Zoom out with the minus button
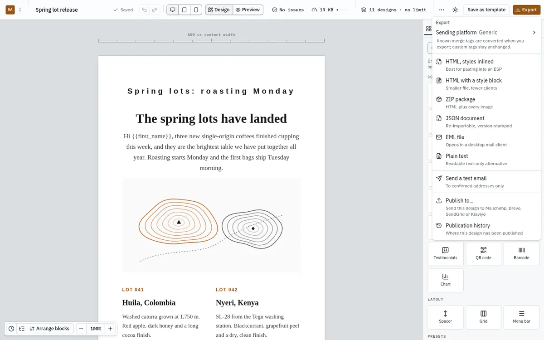 tap(81, 329)
